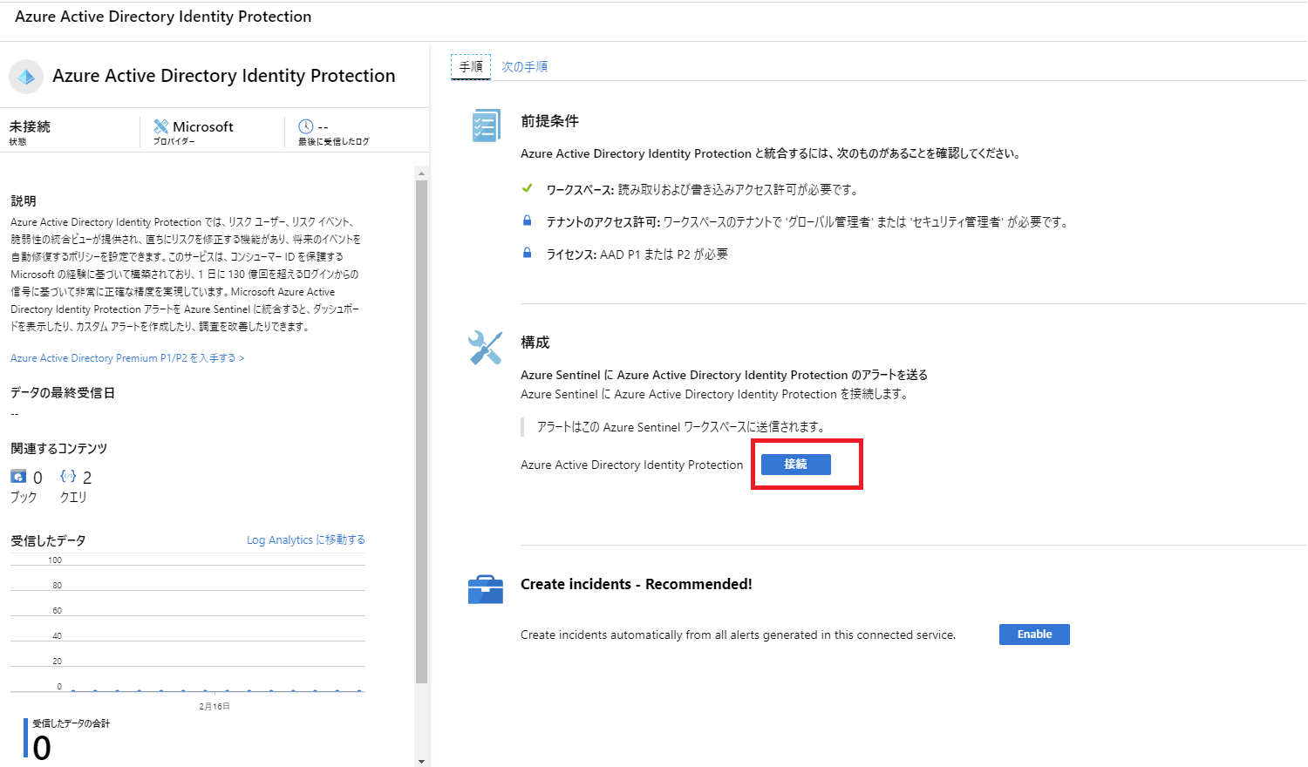The height and width of the screenshot is (767, 1308).
Task: Click the 2月16日 date label on chart
Action: pos(215,706)
